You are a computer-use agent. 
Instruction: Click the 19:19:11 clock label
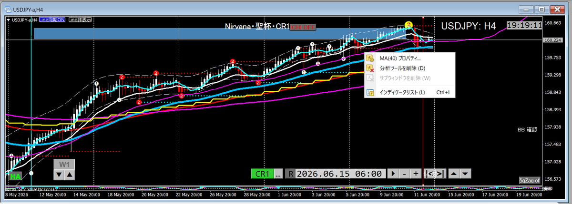click(x=524, y=25)
